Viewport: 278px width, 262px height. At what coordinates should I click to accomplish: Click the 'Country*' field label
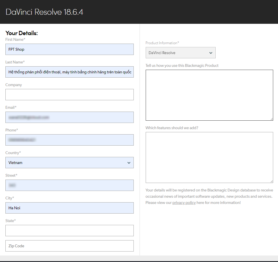point(13,153)
